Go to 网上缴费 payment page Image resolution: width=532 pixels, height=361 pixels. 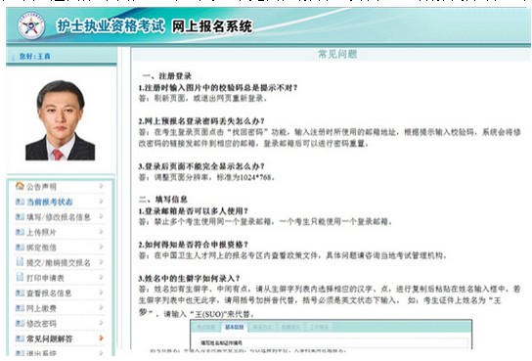tap(41, 308)
